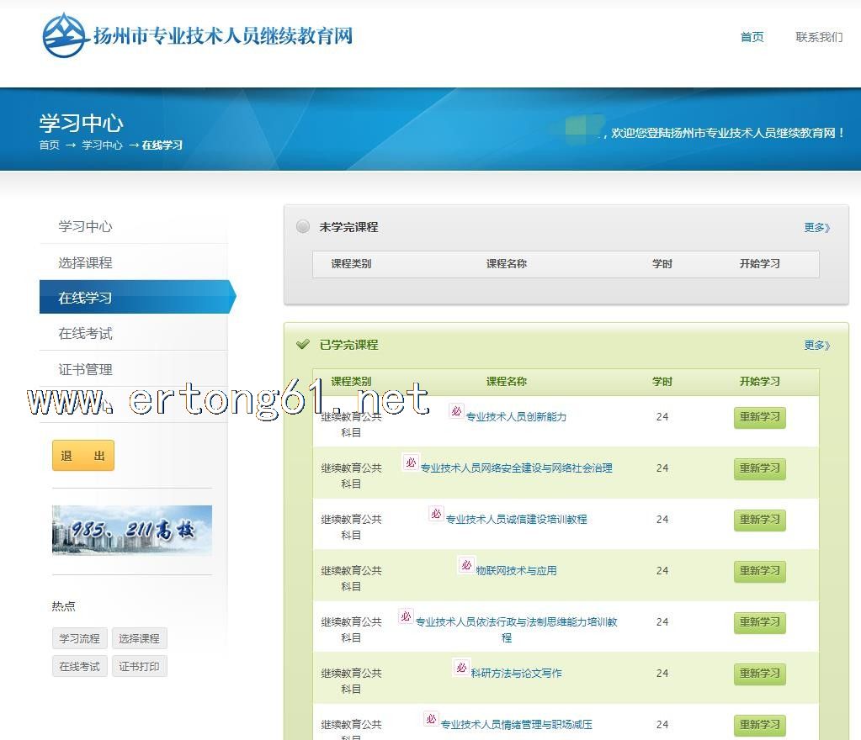The width and height of the screenshot is (861, 740).
Task: Expand 更多 for completed courses
Action: (816, 345)
